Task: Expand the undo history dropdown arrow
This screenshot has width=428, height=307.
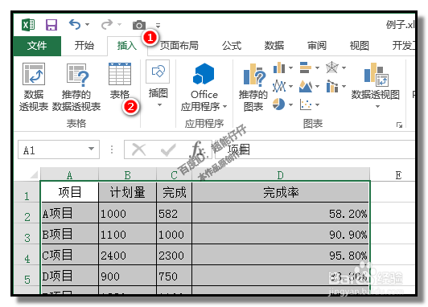Action: [x=87, y=25]
